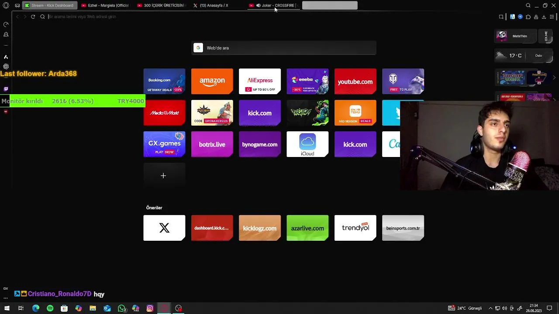
Task: Add a new speed dial with plus tile
Action: click(x=164, y=175)
